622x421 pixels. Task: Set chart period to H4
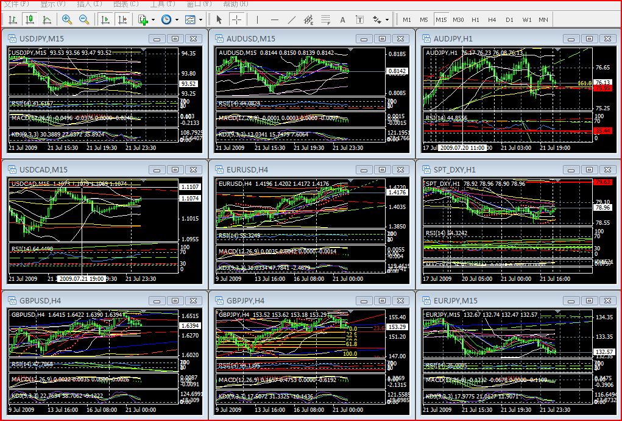click(492, 19)
